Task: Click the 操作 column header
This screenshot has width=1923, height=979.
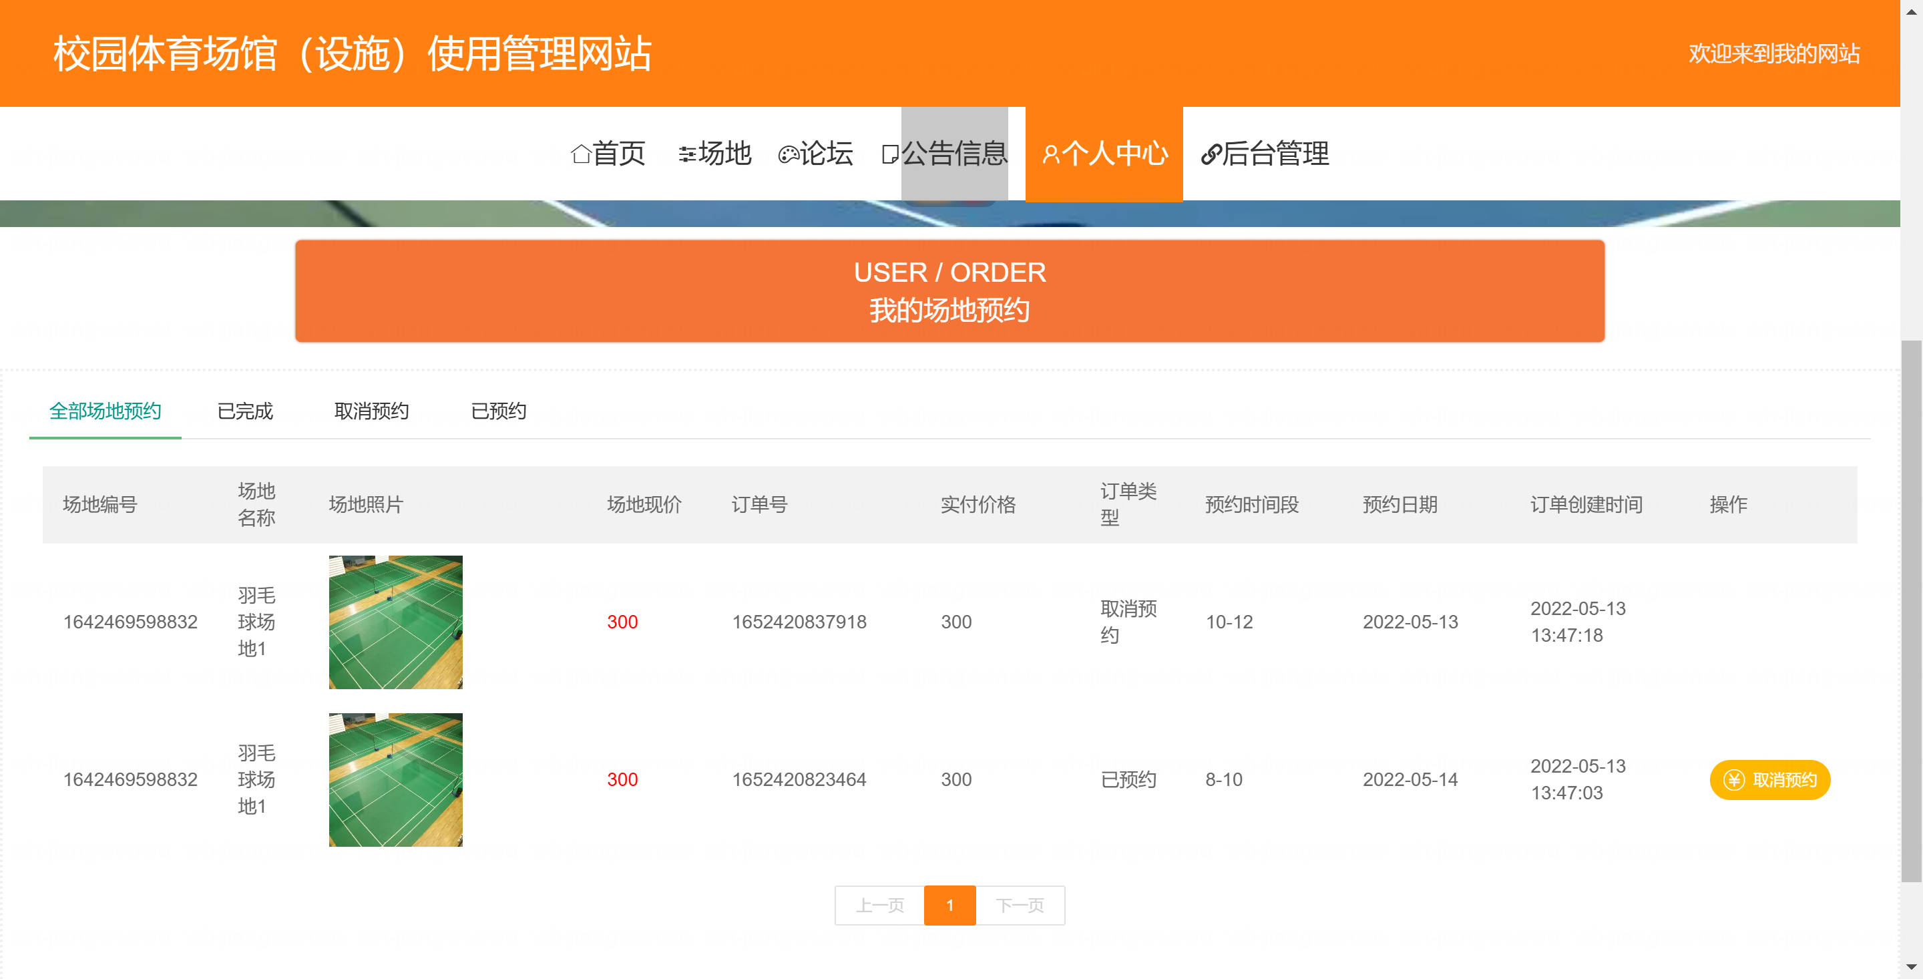Action: tap(1728, 505)
